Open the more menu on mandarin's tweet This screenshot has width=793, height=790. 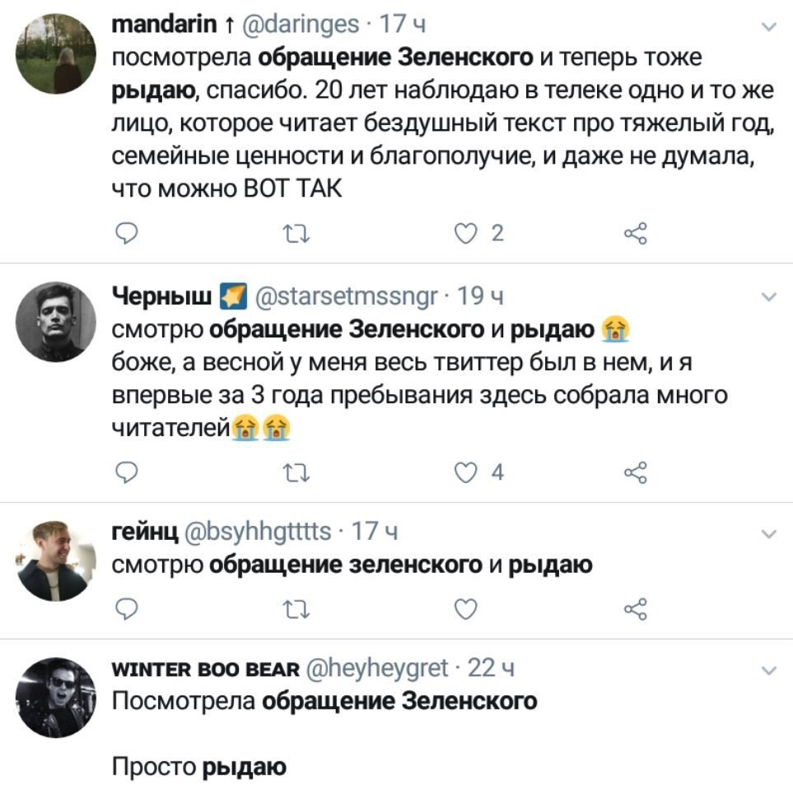tap(770, 28)
